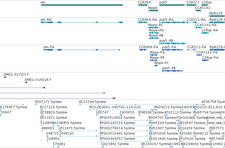Click the otk gene bar in top track

[82, 5]
